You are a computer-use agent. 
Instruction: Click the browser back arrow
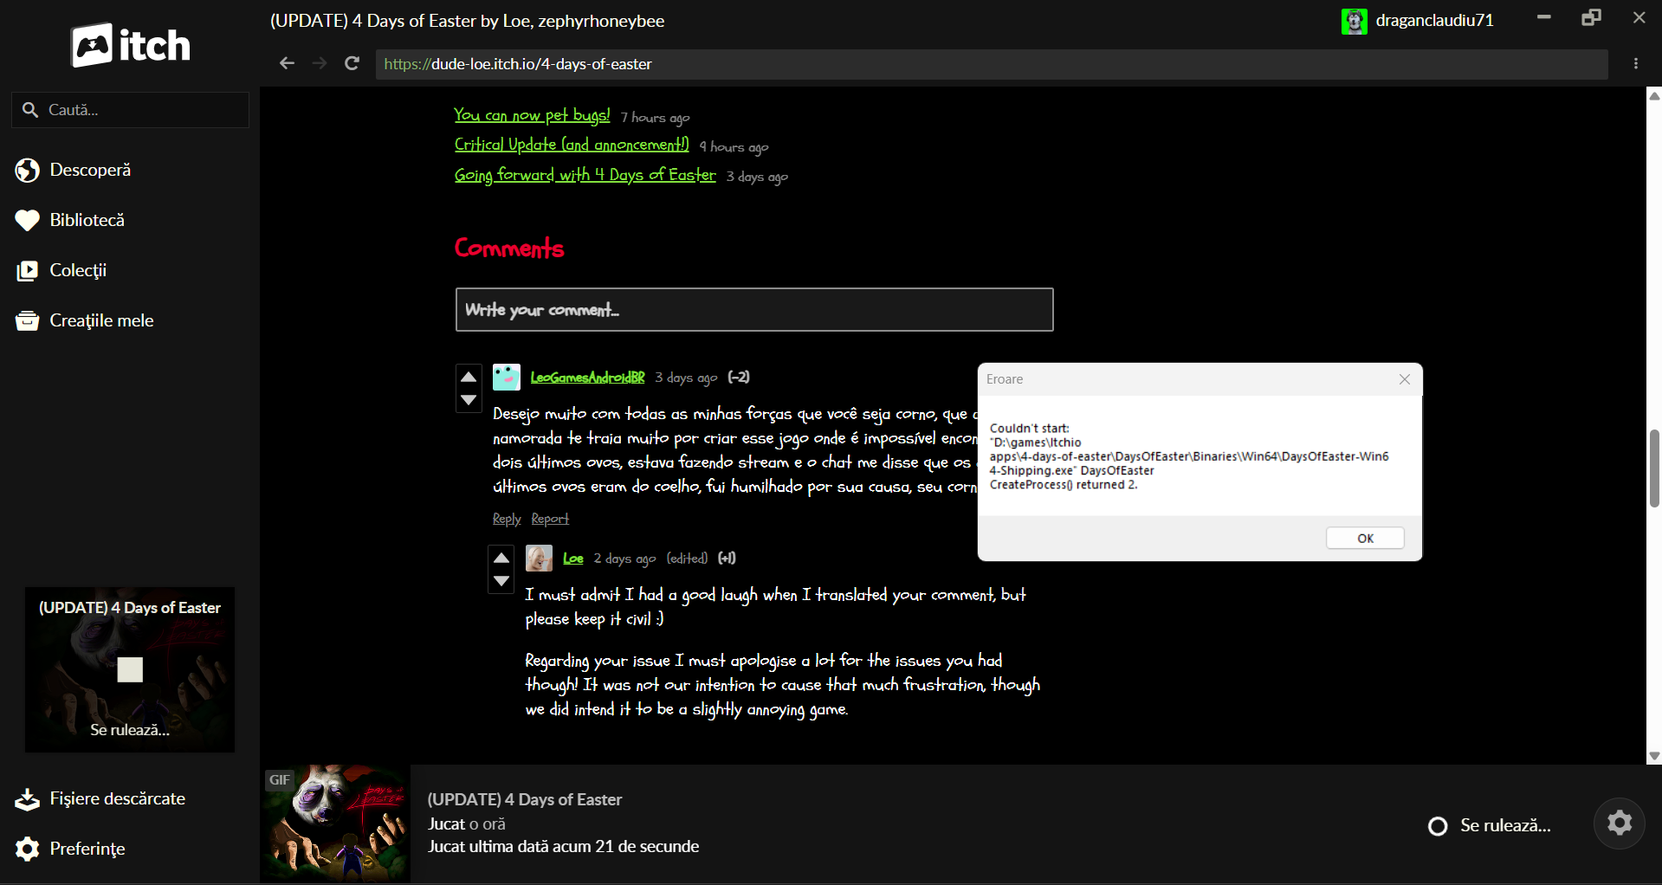[x=287, y=63]
